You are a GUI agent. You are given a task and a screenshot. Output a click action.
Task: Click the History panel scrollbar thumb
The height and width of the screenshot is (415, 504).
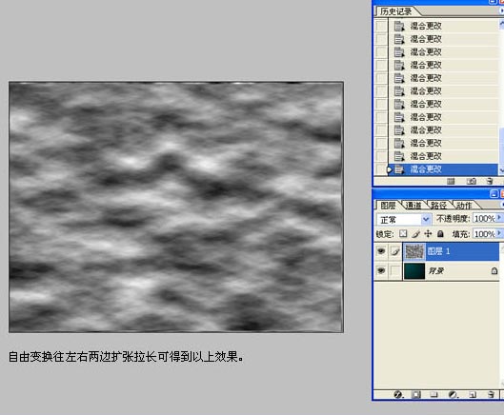point(502,147)
